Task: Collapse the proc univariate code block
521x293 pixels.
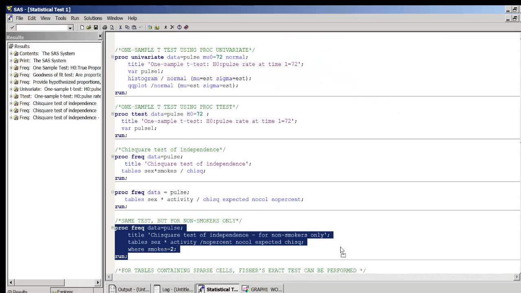Action: pos(113,57)
